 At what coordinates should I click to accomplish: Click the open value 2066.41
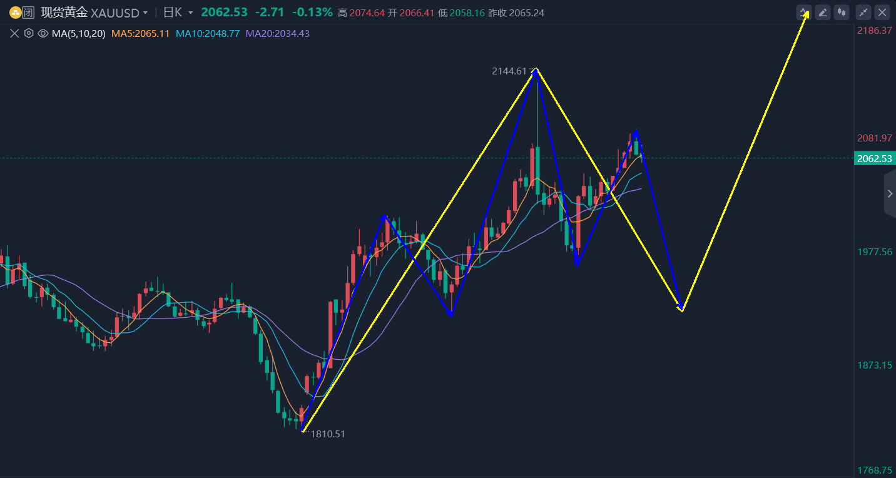pyautogui.click(x=417, y=13)
